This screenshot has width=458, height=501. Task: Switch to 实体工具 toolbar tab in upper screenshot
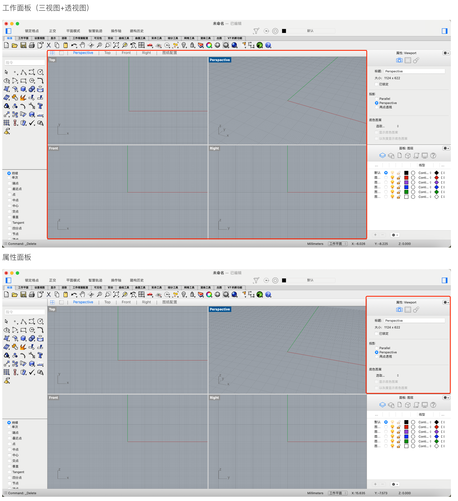[x=156, y=38]
